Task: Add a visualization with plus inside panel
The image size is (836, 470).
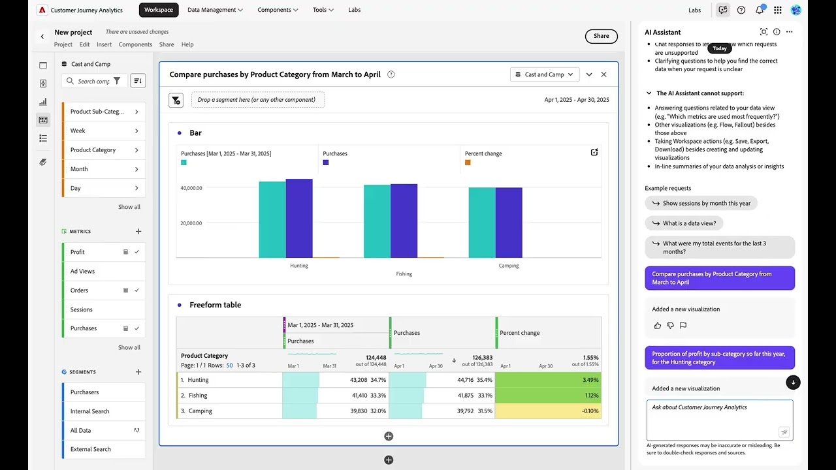Action: coord(389,436)
